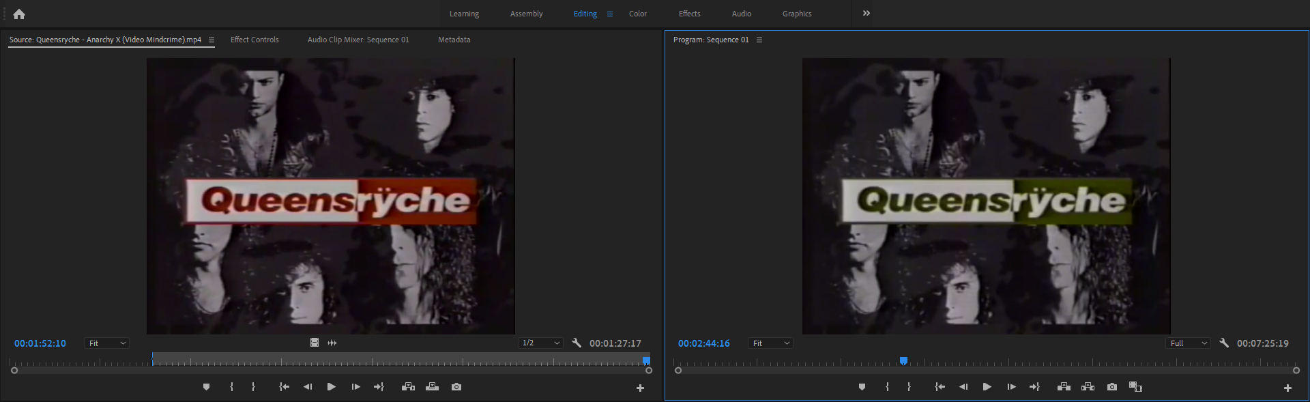The height and width of the screenshot is (402, 1310).
Task: Click the Insert edit button
Action: pyautogui.click(x=408, y=387)
